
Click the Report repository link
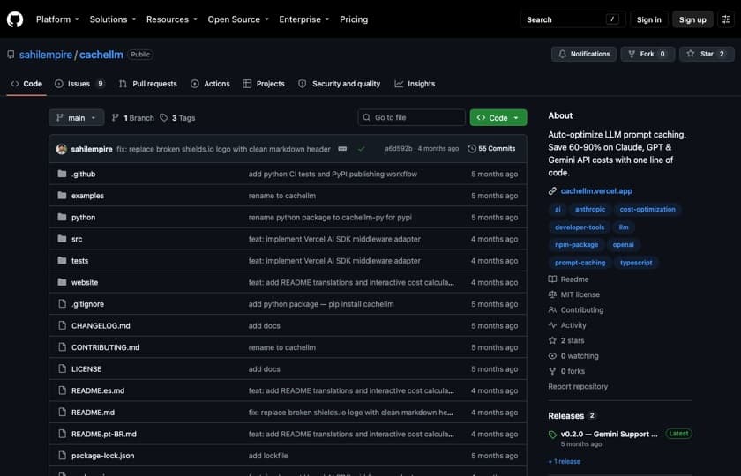578,386
